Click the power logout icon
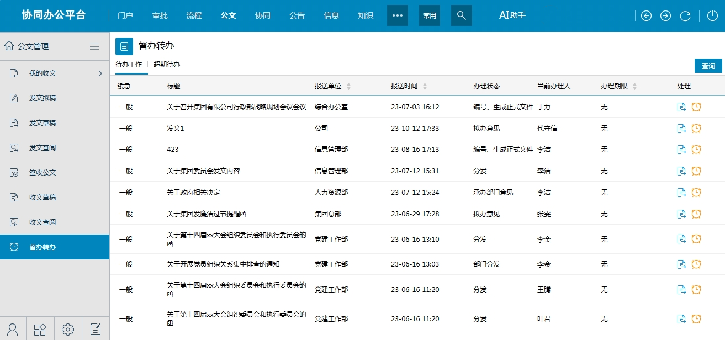 (712, 16)
